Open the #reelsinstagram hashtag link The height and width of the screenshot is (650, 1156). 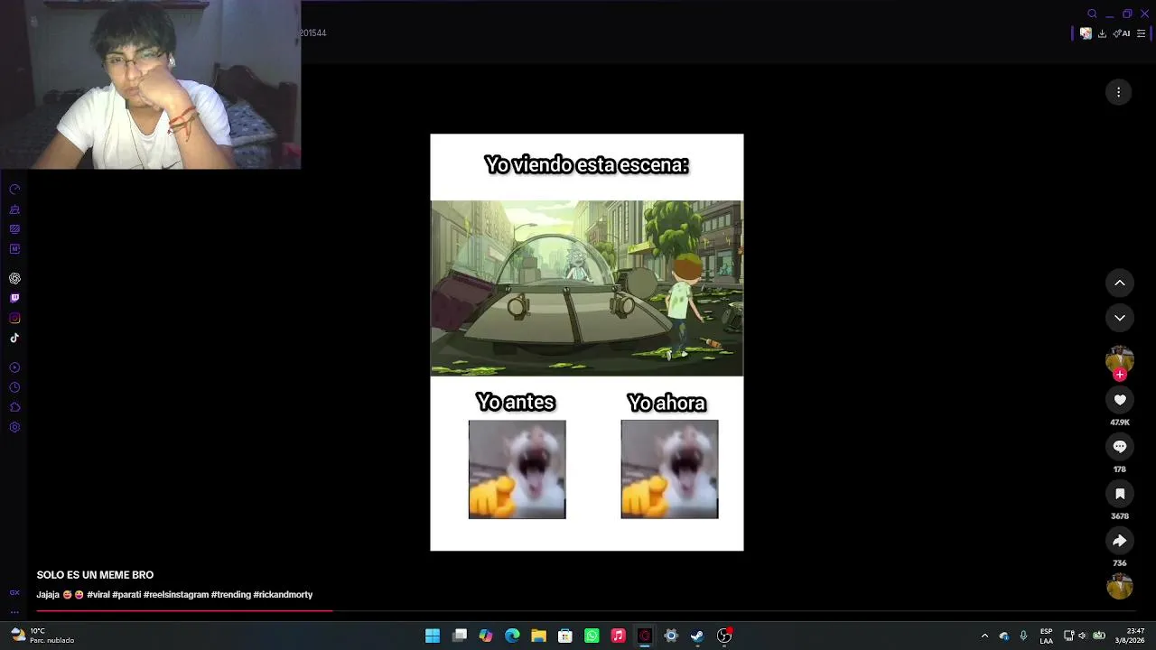pos(176,595)
